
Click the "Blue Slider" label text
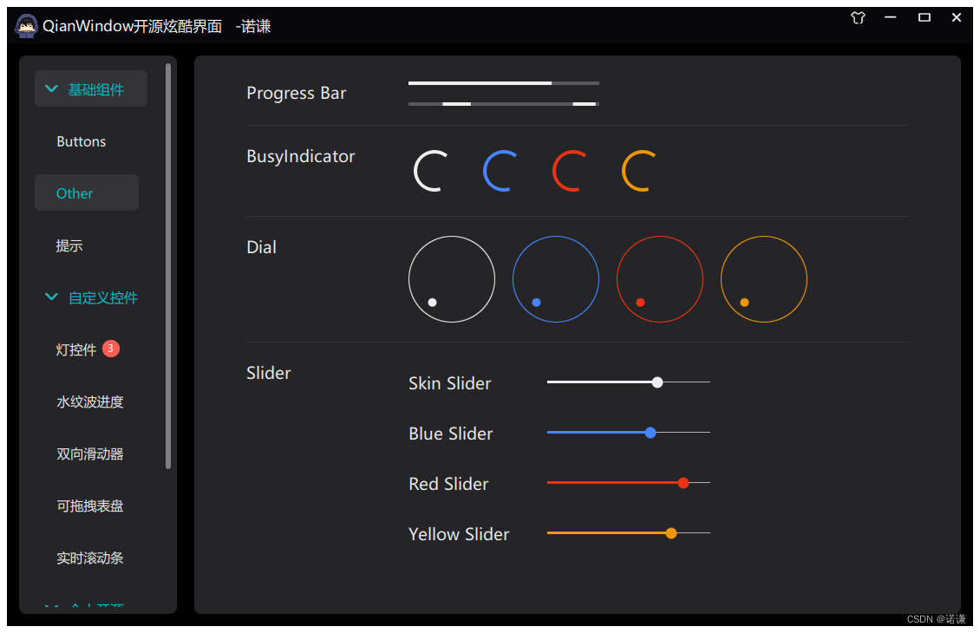pos(451,434)
